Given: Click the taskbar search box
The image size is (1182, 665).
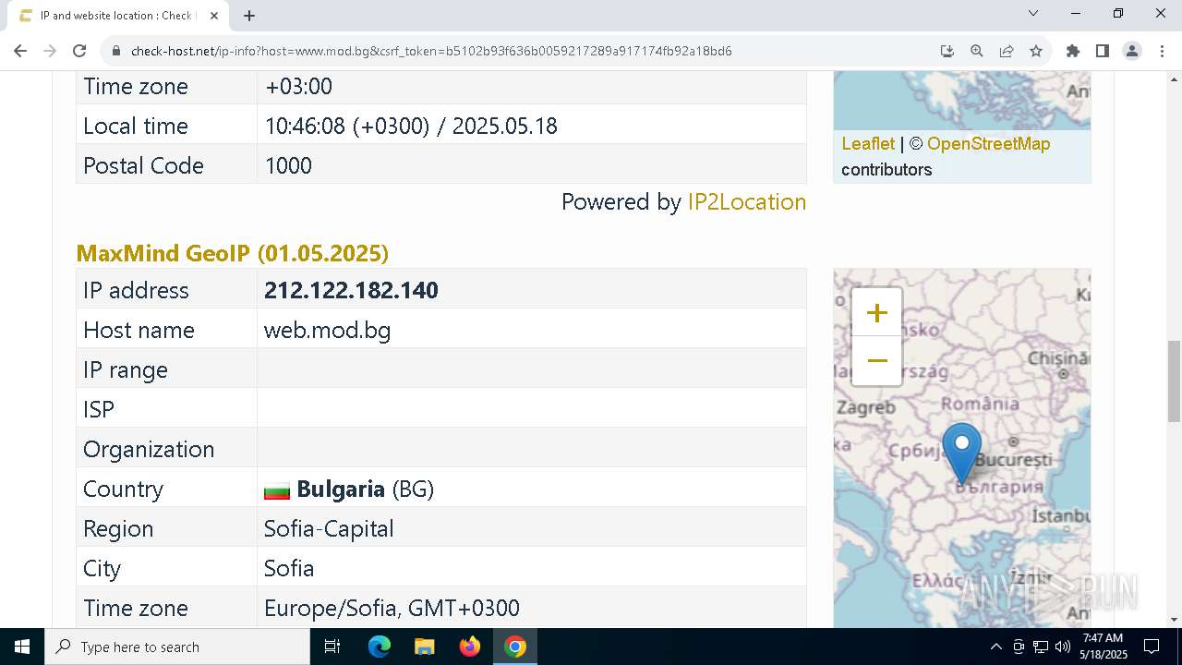Looking at the screenshot, I should point(177,647).
